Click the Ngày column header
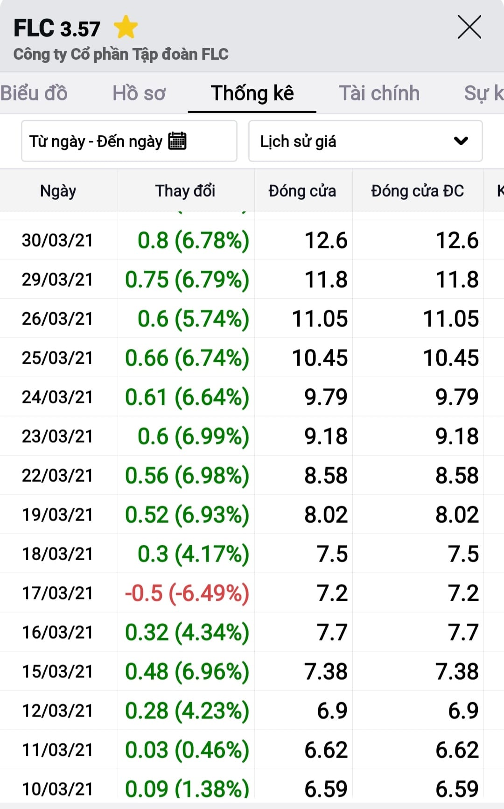This screenshot has height=809, width=504. [58, 190]
